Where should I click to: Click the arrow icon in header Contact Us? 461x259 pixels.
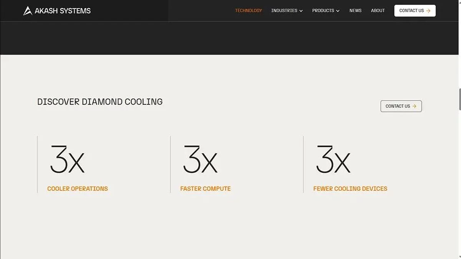428,11
